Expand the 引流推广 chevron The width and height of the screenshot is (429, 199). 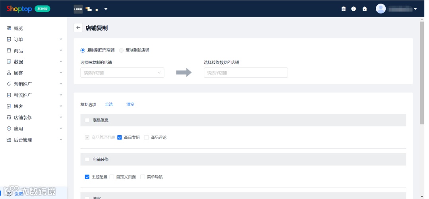point(61,95)
